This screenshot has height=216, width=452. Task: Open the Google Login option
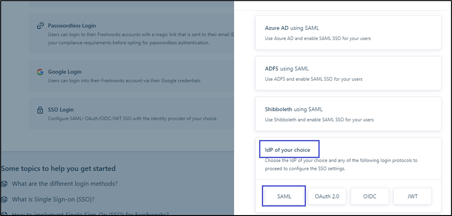point(65,72)
